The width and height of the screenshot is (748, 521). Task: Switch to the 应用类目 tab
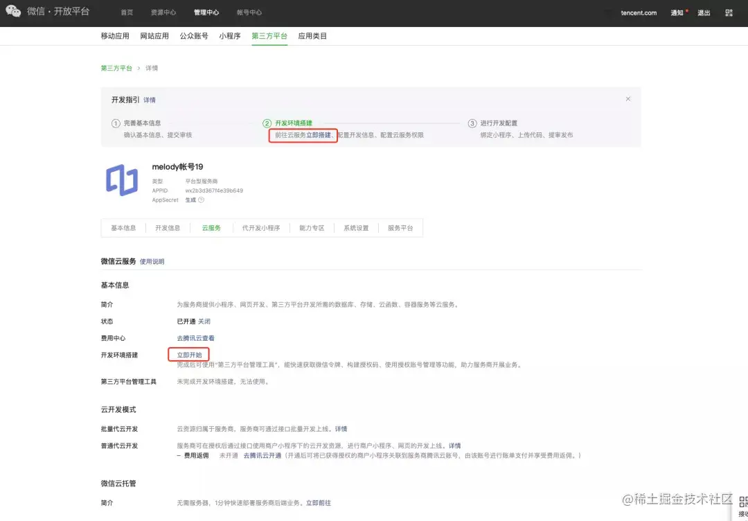[x=312, y=36]
